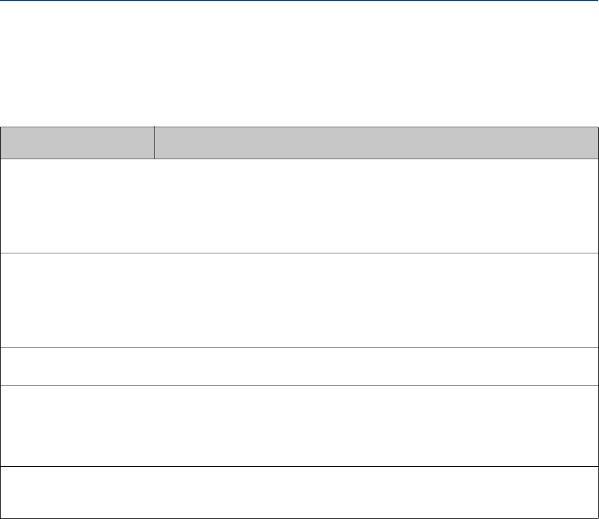This screenshot has height=519, width=599.
Task: Click the thin third table row
Action: (299, 366)
